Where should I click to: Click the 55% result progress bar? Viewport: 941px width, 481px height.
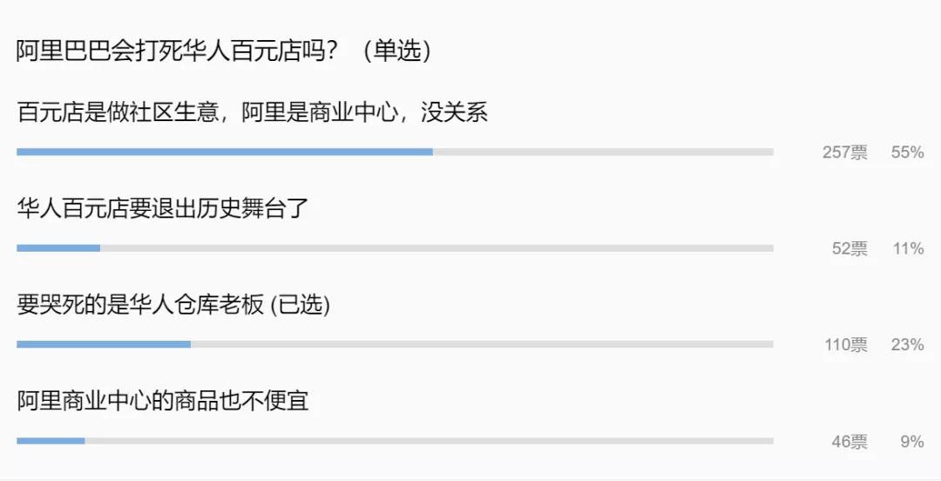(395, 152)
